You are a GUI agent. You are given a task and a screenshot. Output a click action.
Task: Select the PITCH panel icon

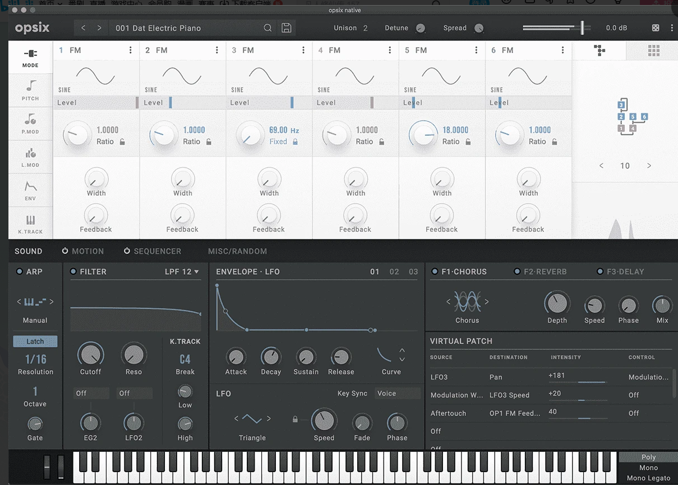pos(30,90)
